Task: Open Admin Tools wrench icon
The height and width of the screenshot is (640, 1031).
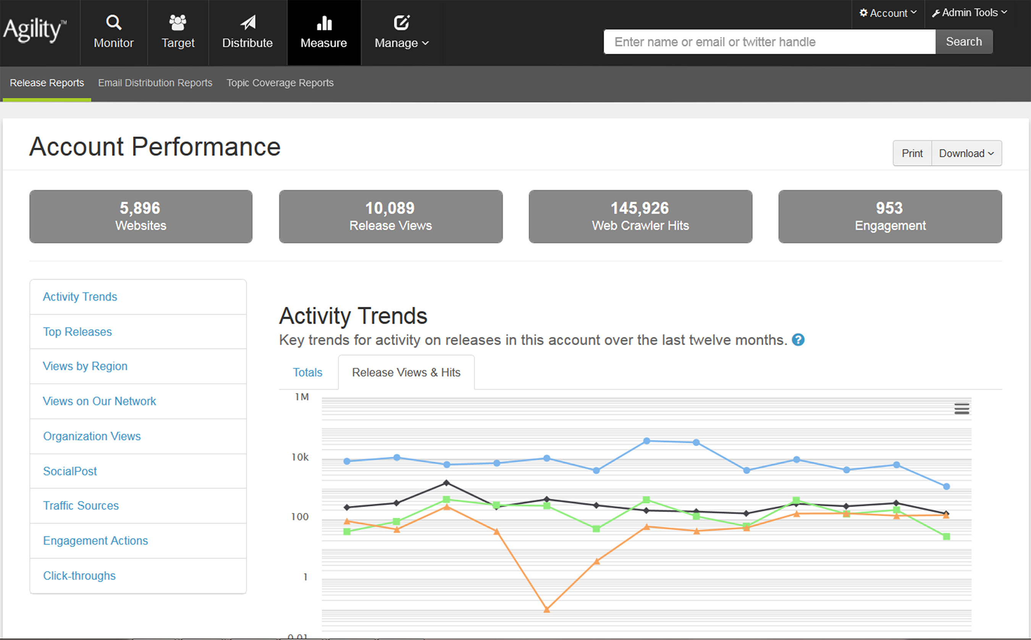Action: [x=937, y=12]
